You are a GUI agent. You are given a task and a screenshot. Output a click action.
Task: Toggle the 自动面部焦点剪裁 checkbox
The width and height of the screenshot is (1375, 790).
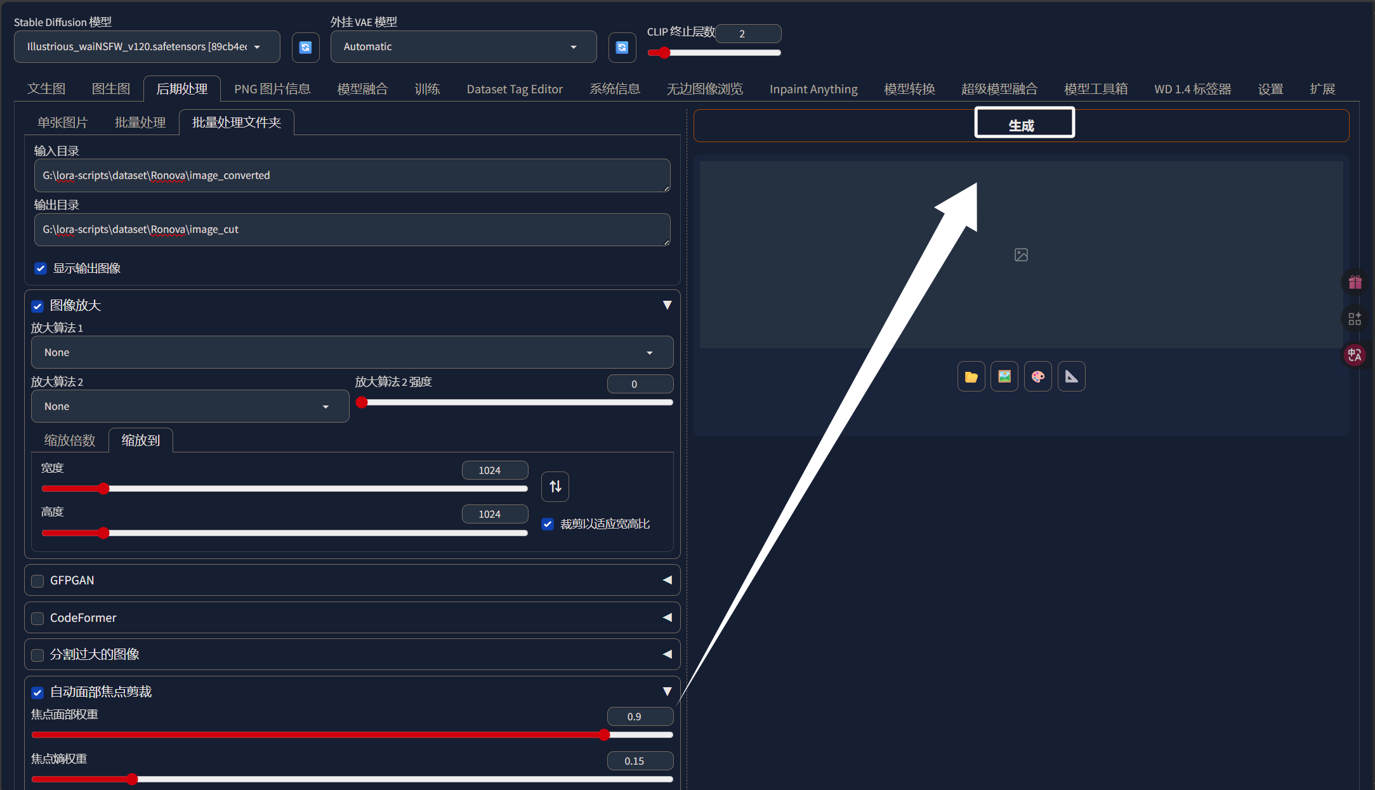(x=37, y=693)
